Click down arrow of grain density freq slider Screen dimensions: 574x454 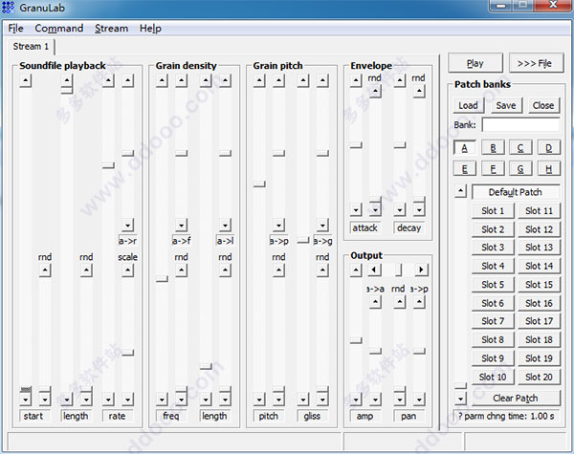pyautogui.click(x=162, y=400)
